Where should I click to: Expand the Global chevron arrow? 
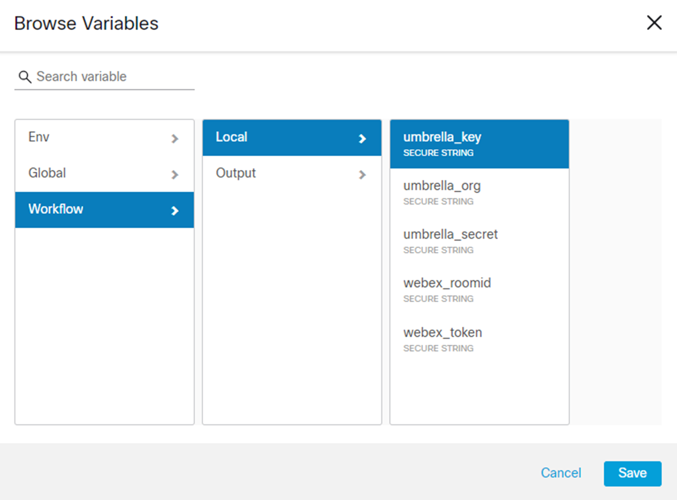175,175
